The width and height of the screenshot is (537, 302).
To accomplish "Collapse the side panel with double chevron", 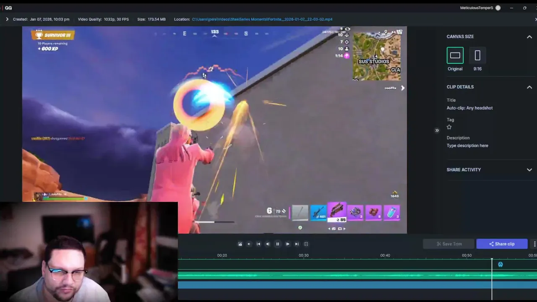I will pyautogui.click(x=437, y=130).
